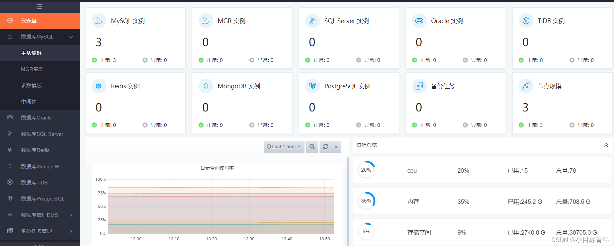Click the 存储空间 9% circular progress gauge
This screenshot has height=246, width=614.
[366, 232]
